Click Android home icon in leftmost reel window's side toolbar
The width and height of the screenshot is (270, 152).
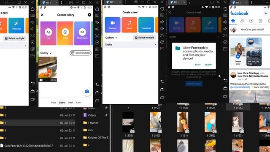point(32,91)
